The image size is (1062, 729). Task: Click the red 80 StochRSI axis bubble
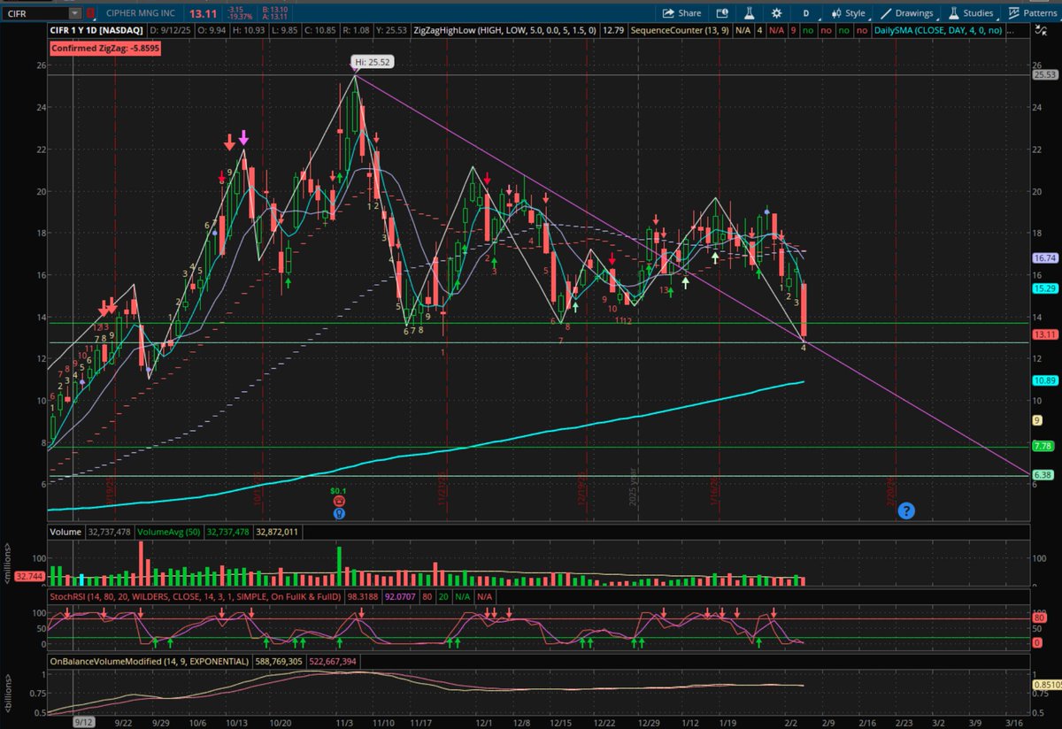tap(1039, 618)
